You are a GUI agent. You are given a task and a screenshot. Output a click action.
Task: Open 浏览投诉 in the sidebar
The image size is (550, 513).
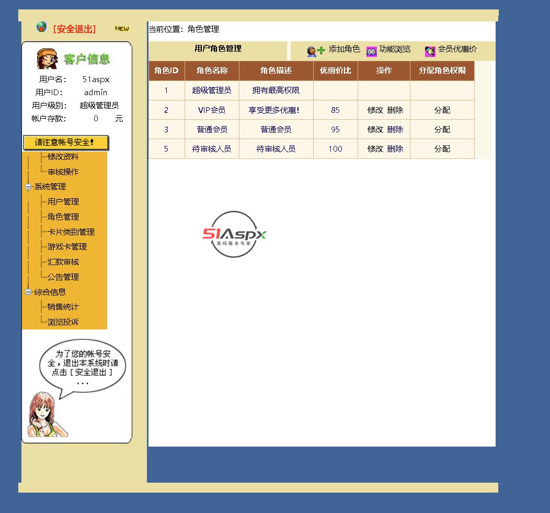click(x=63, y=322)
